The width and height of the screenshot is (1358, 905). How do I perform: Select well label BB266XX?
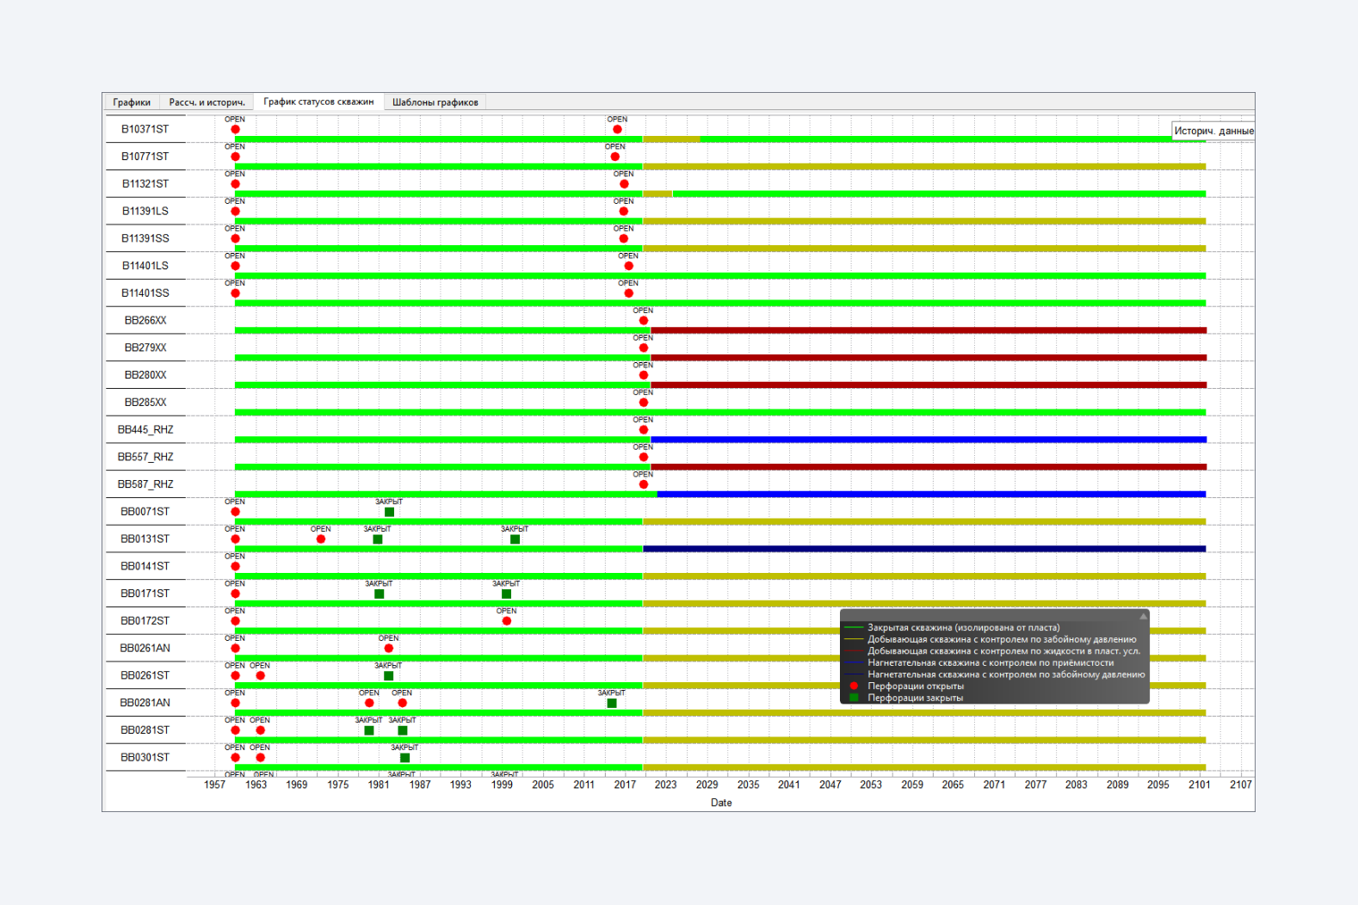pos(145,320)
